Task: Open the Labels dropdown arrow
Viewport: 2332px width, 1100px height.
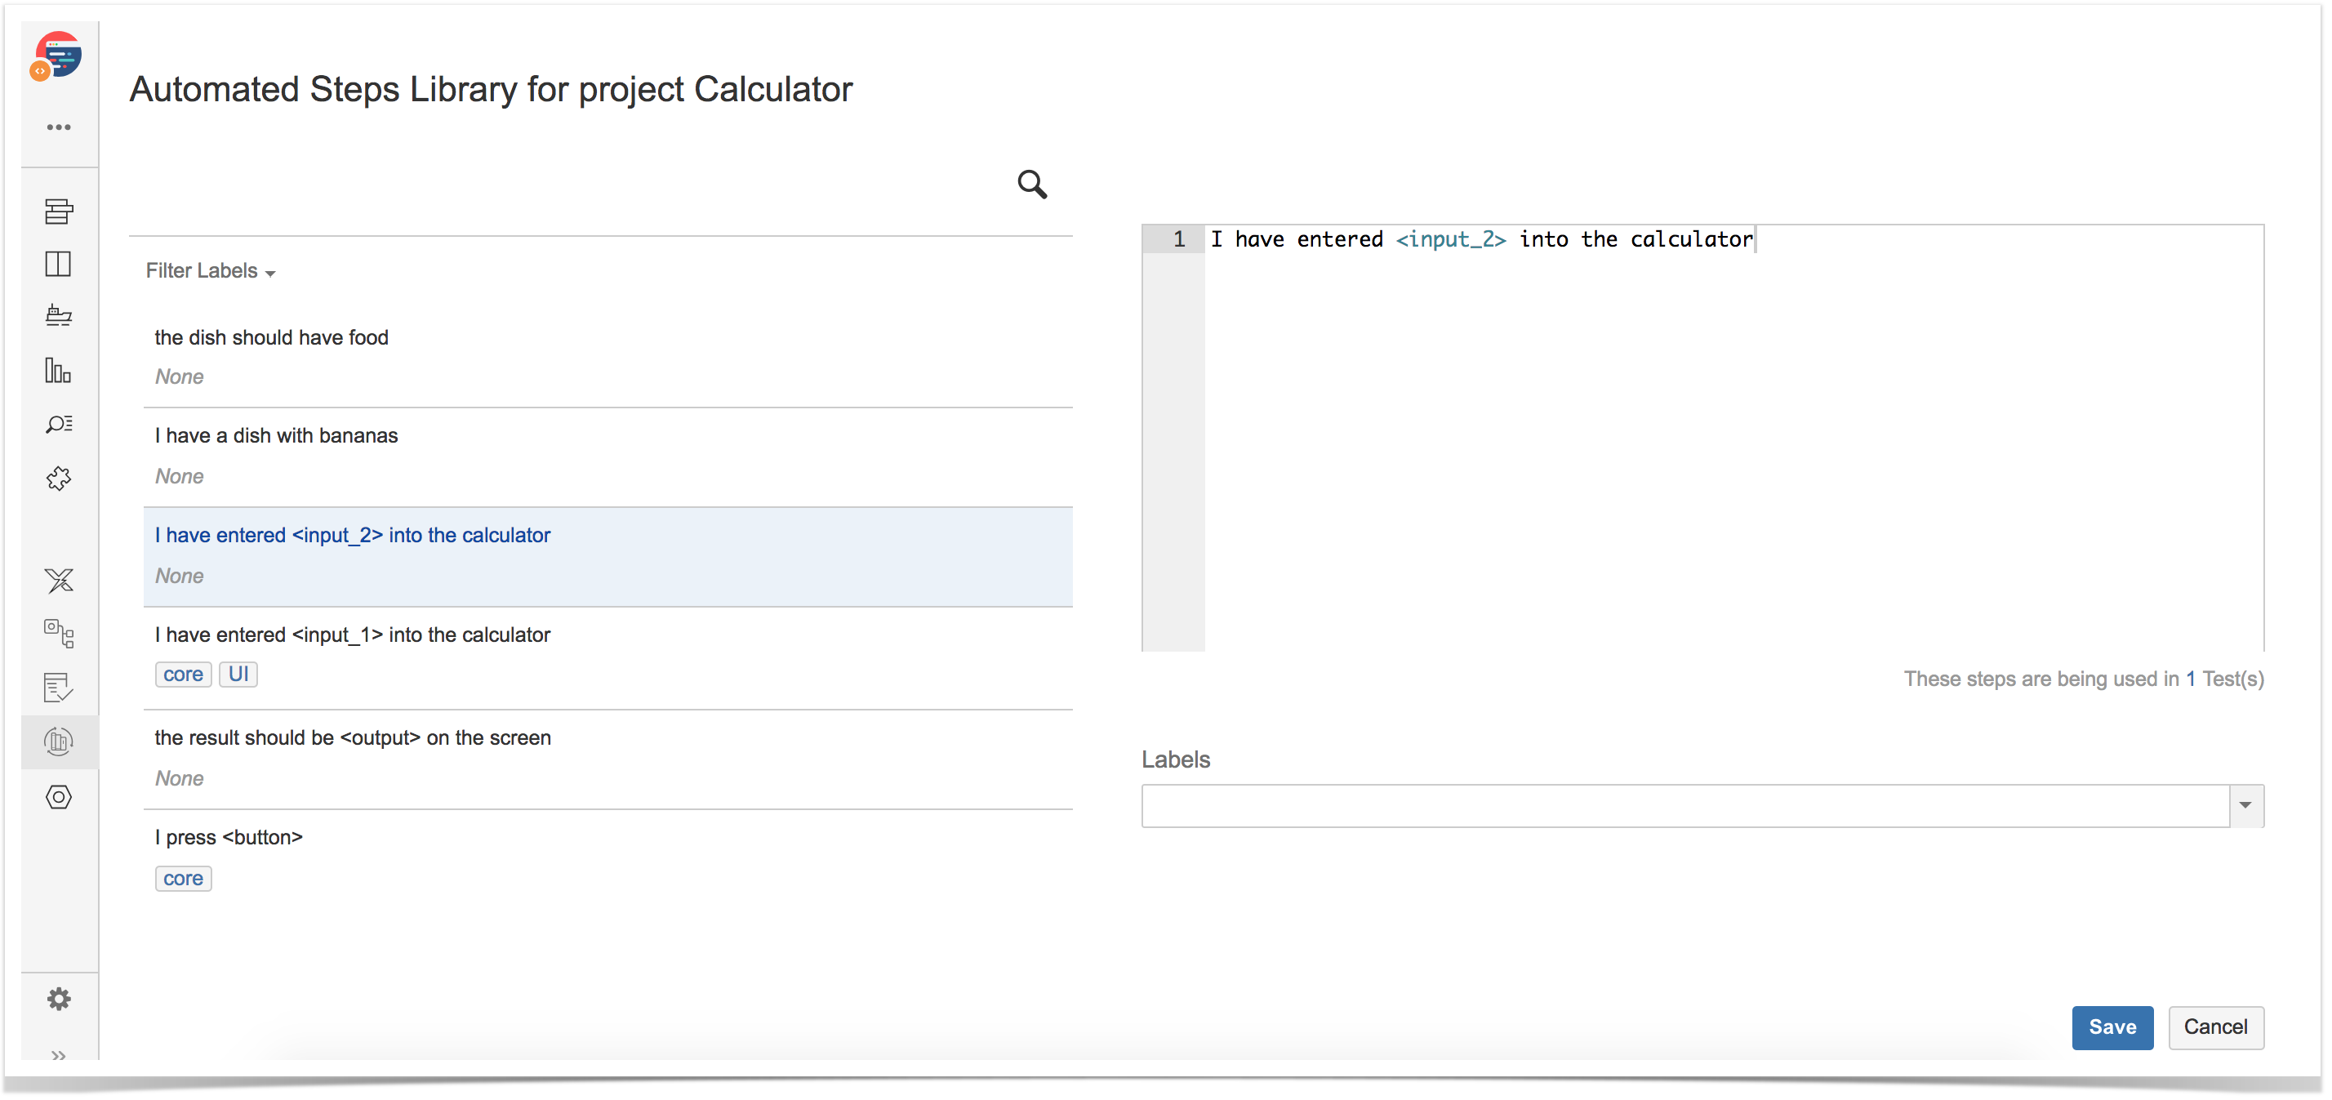Action: (2246, 806)
